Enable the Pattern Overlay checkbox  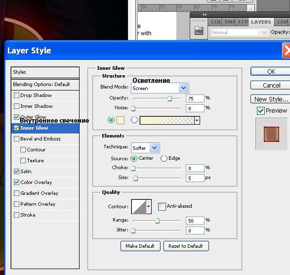point(16,204)
